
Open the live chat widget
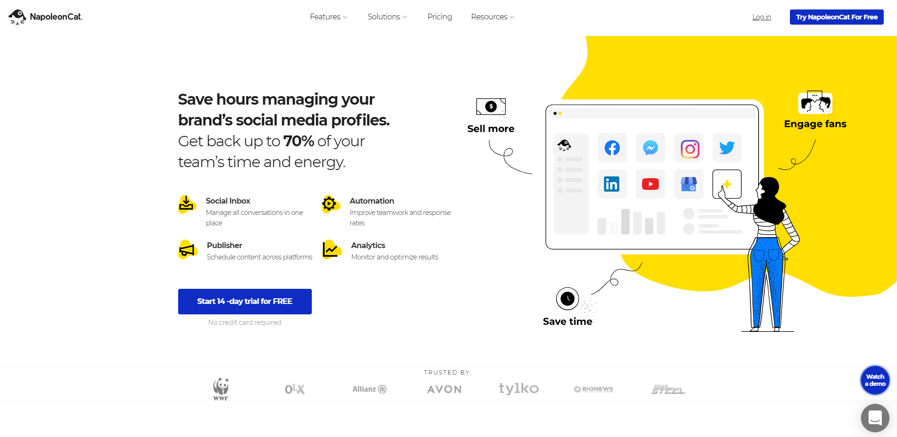pos(875,418)
